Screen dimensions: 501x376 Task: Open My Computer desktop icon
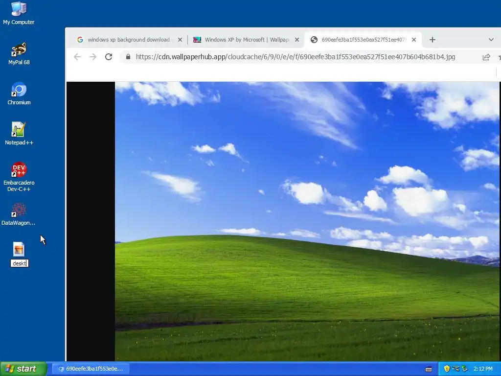click(x=19, y=13)
